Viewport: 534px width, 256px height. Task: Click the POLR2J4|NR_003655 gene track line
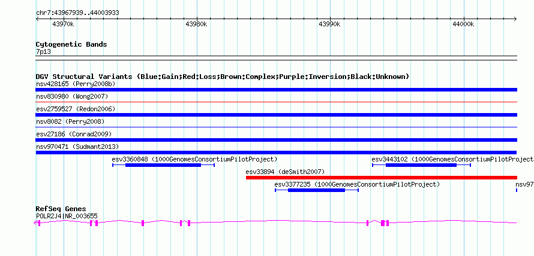275,223
